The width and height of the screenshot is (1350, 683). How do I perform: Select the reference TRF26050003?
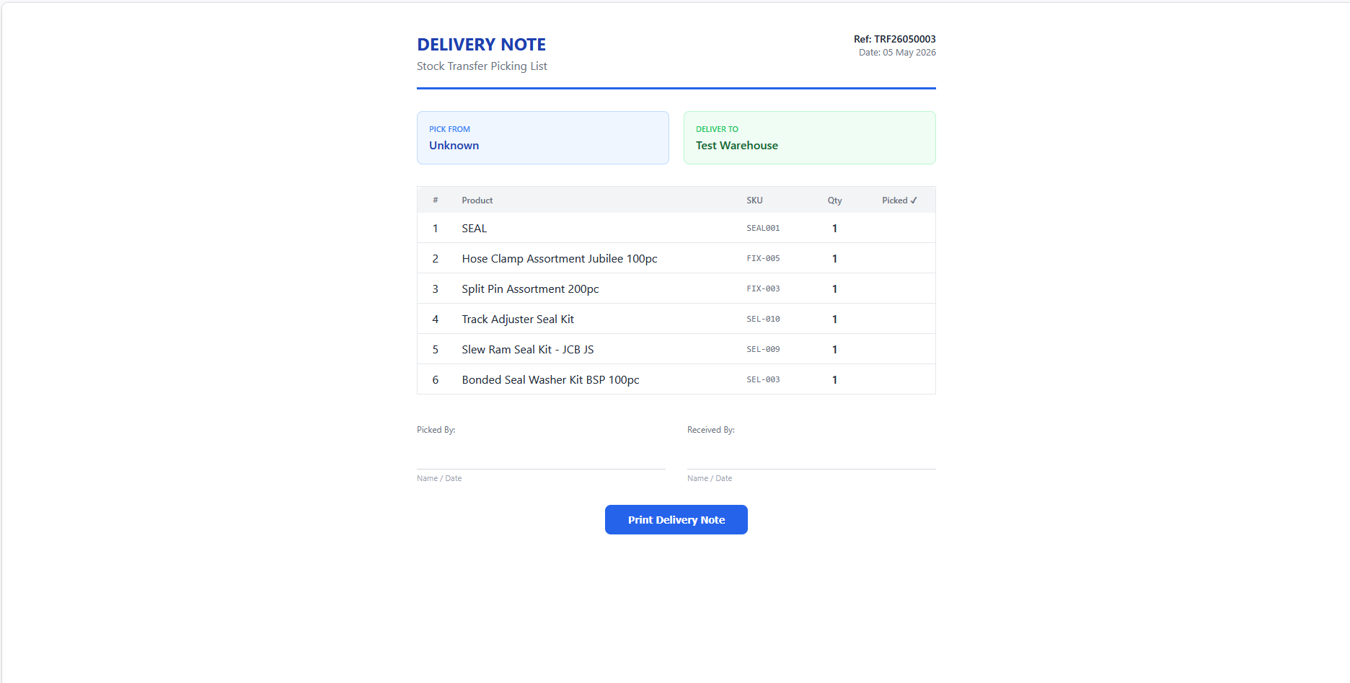click(x=905, y=39)
